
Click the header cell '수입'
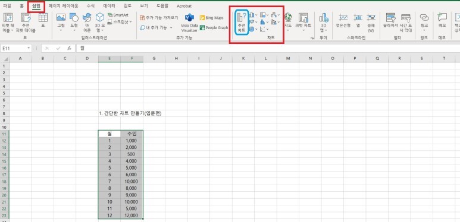coord(132,134)
